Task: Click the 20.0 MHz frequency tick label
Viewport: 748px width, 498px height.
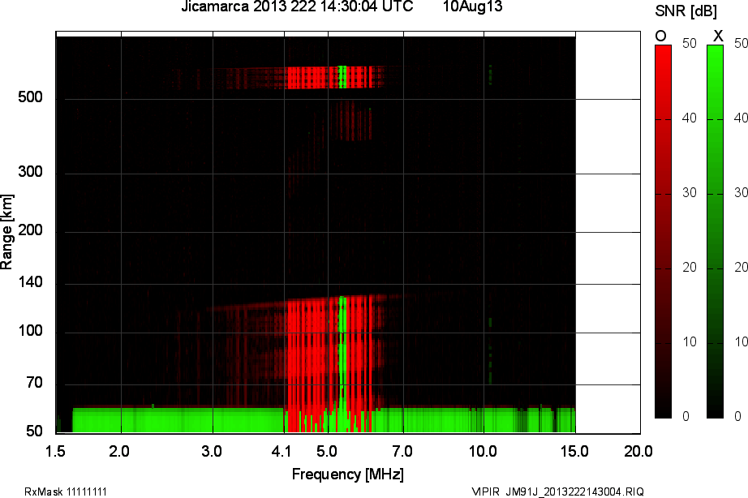Action: coord(638,451)
